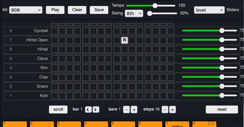Clear the pattern with Clear button

[77, 10]
